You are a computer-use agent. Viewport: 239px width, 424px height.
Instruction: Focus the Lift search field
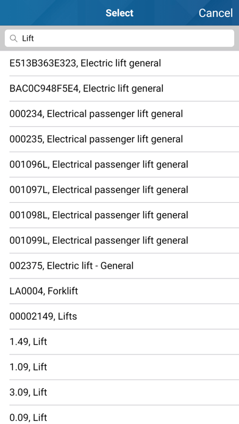coord(120,38)
